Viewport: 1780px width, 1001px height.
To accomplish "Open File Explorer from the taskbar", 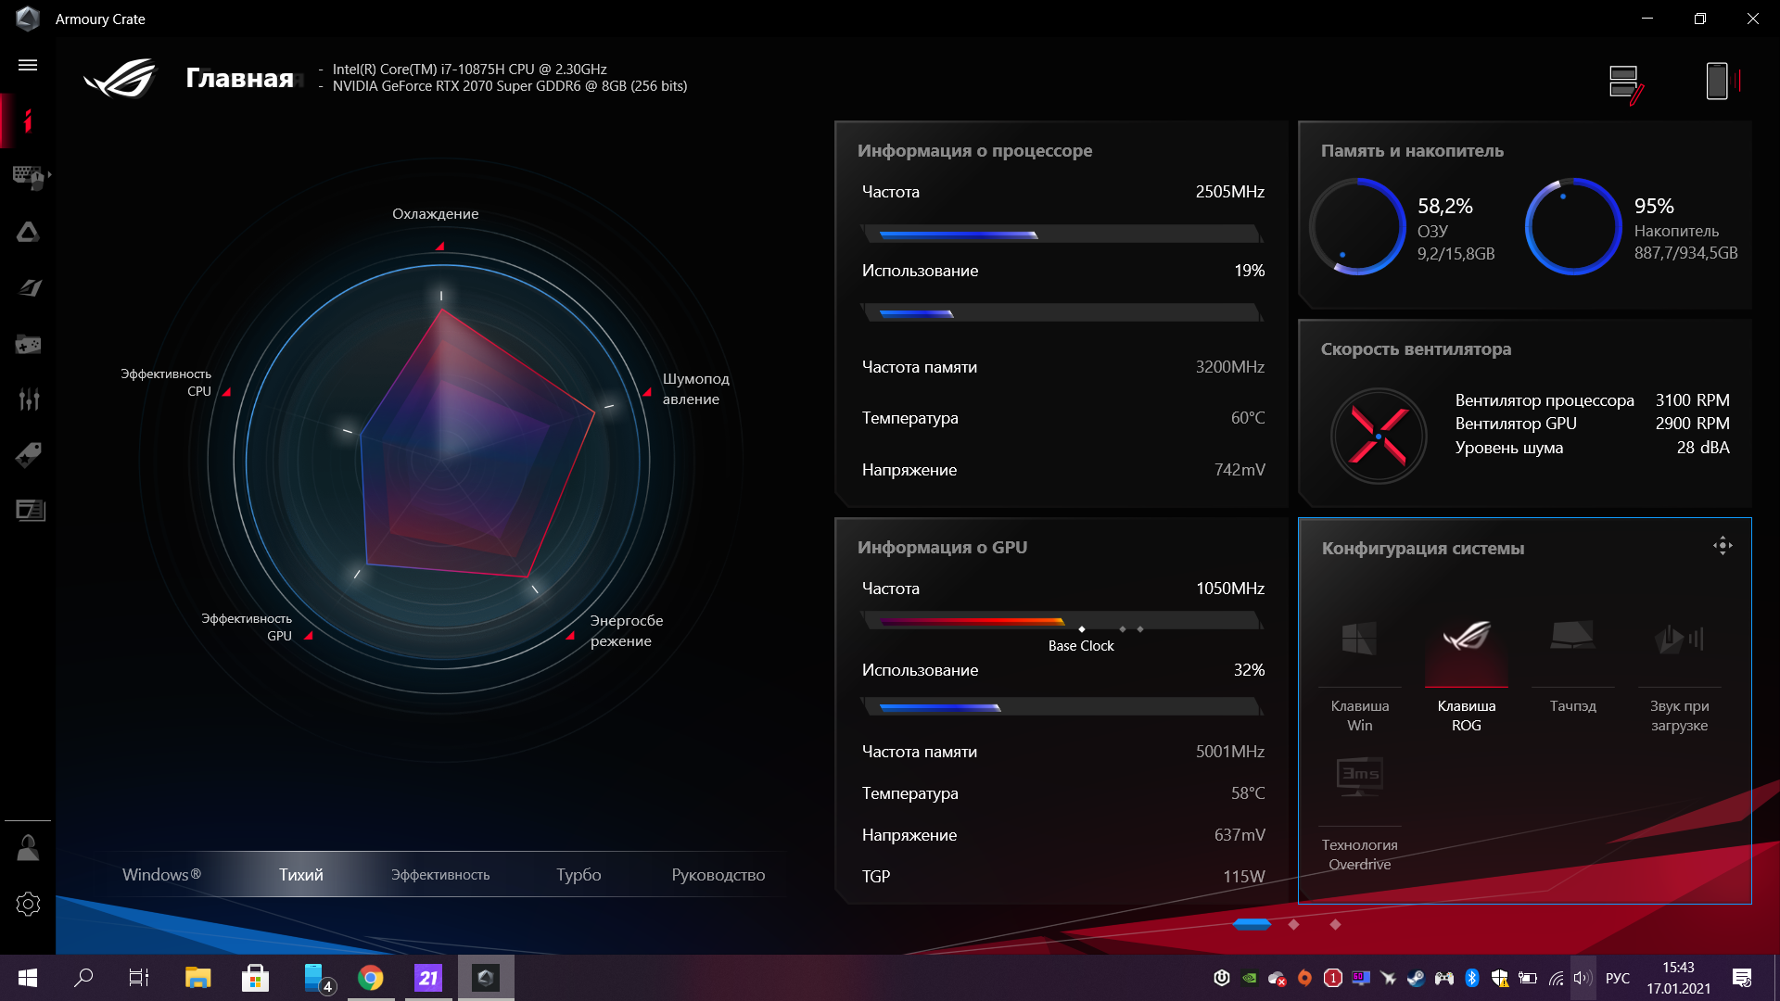I will point(197,978).
